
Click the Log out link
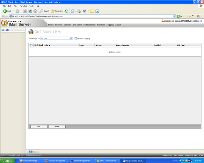(x=199, y=21)
